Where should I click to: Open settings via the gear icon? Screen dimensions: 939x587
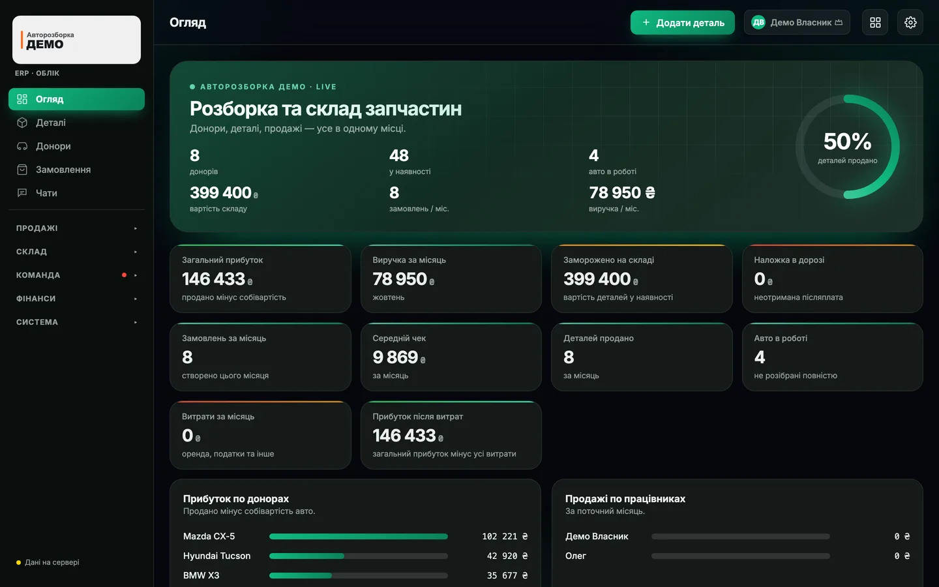pyautogui.click(x=910, y=22)
